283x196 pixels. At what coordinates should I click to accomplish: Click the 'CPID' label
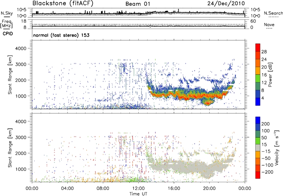[8, 34]
